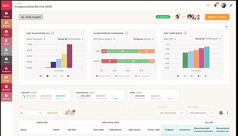Show info for Avg. Comp Ratio chart
The width and height of the screenshot is (238, 136).
(185, 33)
